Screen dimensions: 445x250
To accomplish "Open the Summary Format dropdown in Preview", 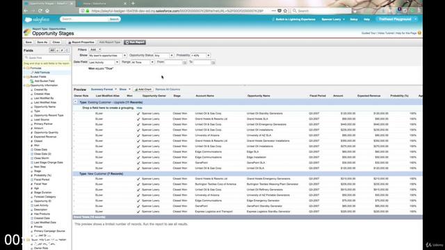I will (104, 90).
